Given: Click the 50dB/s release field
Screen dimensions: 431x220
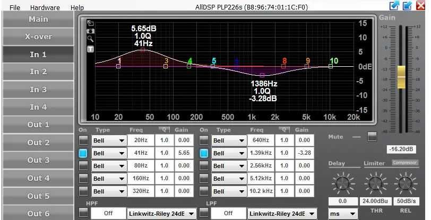Looking at the screenshot, I should (x=406, y=201).
